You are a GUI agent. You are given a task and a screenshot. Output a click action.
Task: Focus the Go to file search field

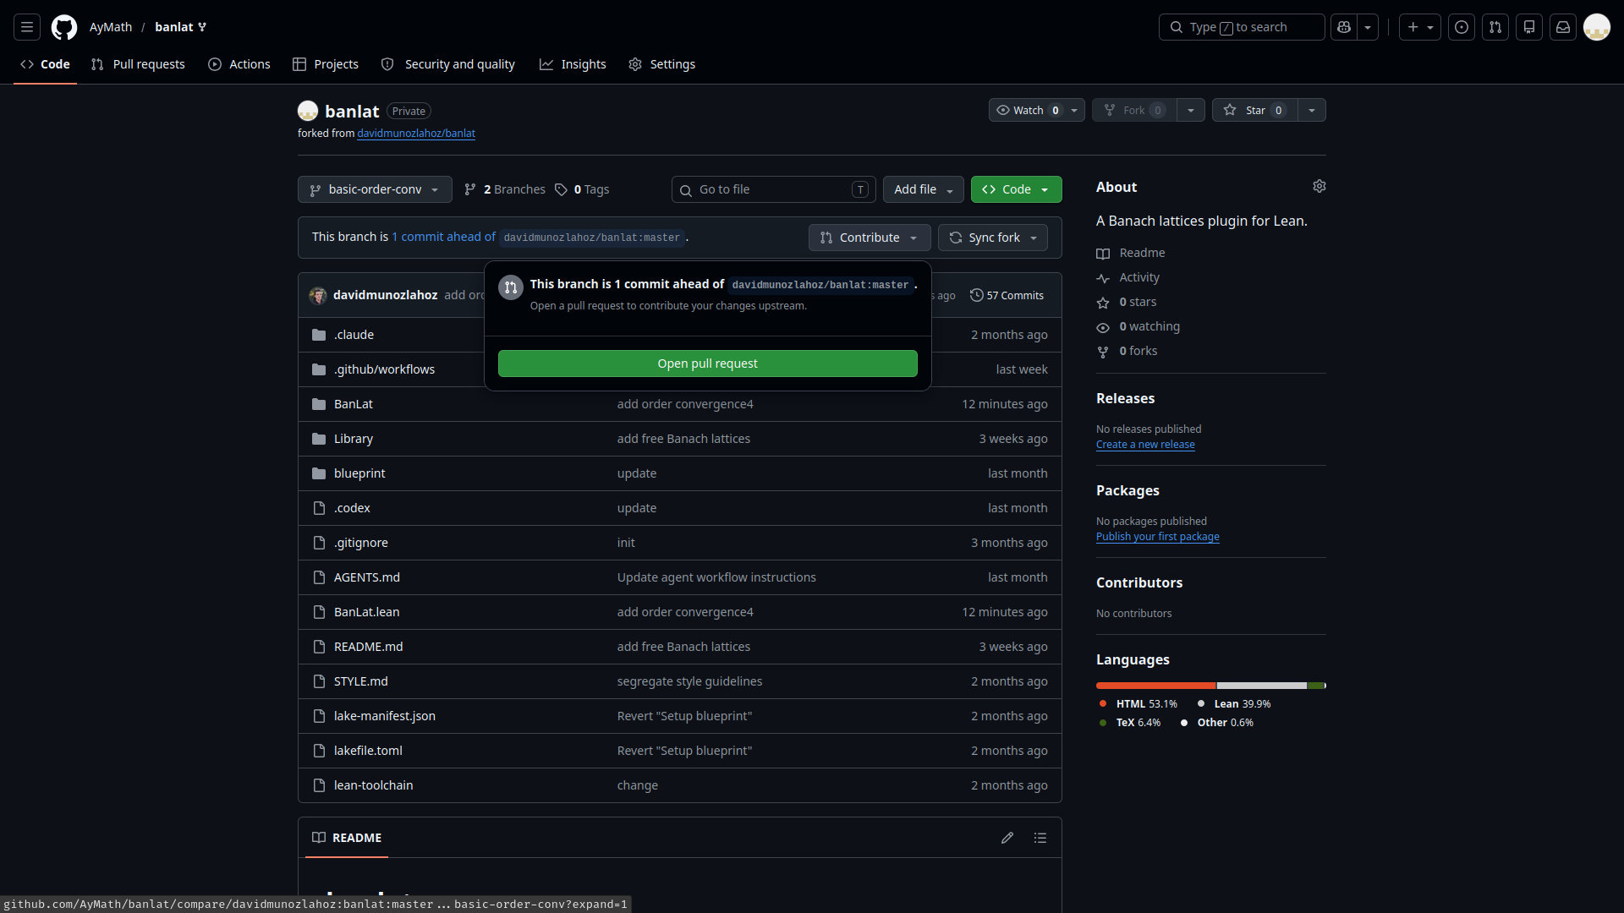(x=774, y=189)
